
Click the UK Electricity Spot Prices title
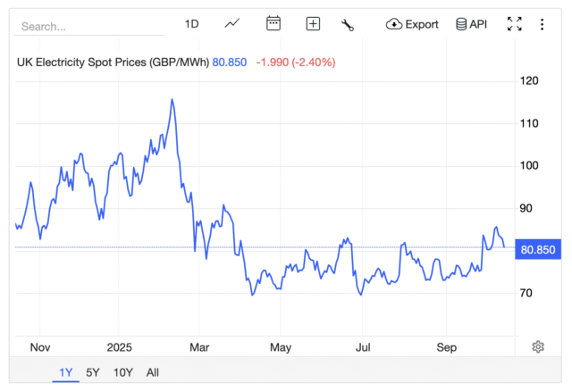tap(114, 62)
